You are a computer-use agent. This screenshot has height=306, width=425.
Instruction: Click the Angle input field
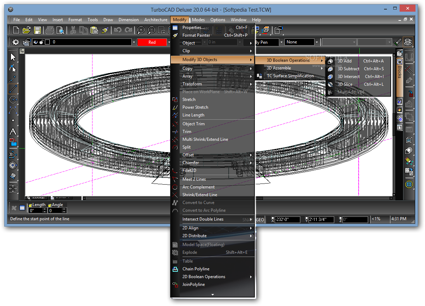point(55,210)
